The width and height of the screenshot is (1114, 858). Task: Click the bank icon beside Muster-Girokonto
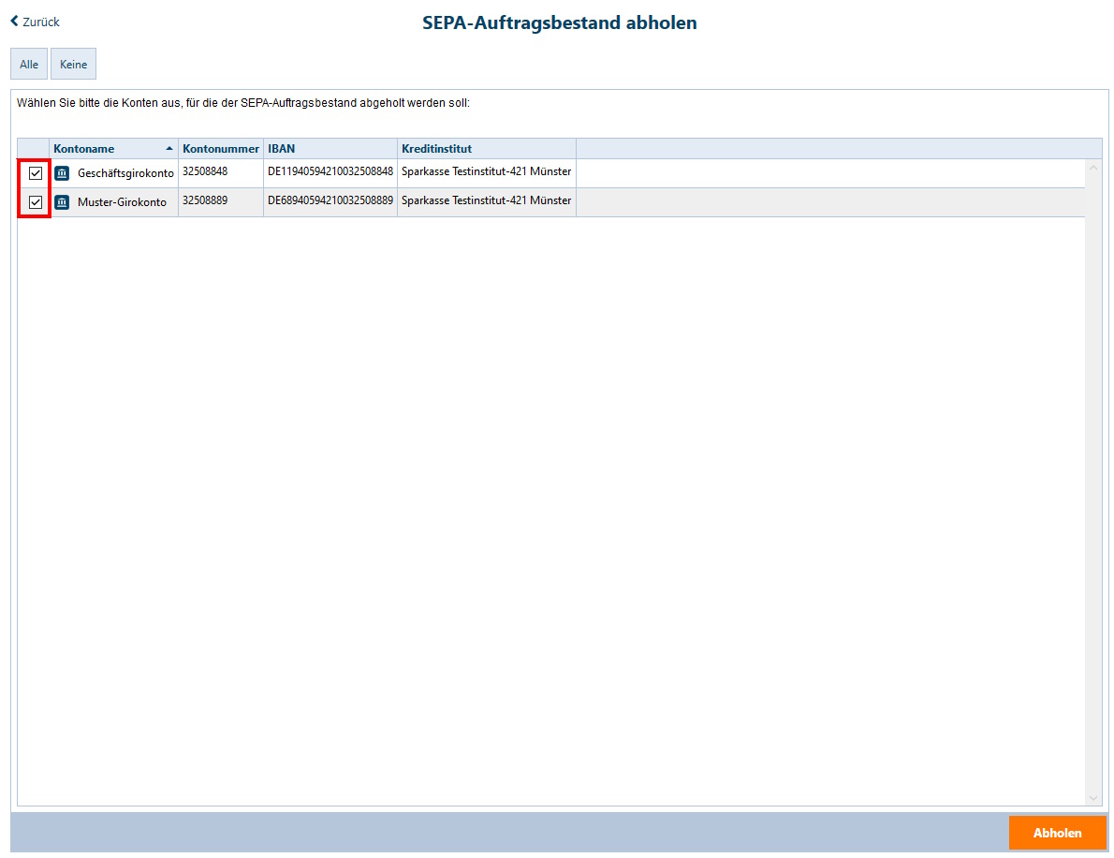point(61,201)
